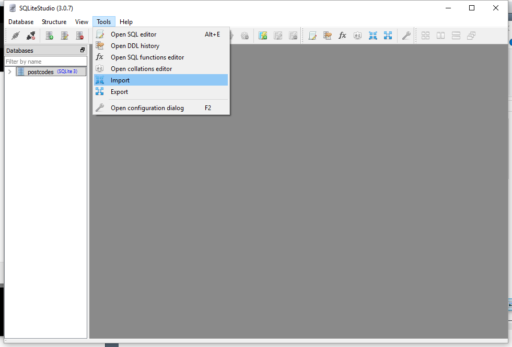Open the collations editor with the a-z icon
Screen dimensions: 512x347
[x=357, y=35]
